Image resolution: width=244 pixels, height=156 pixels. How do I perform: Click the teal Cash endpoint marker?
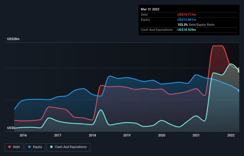[x=239, y=71]
